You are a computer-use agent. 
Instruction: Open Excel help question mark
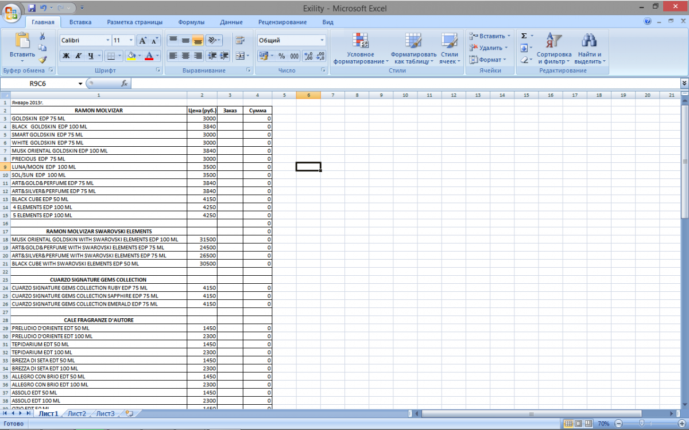coord(648,22)
